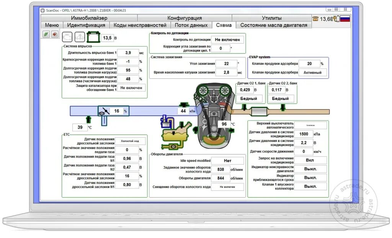The width and height of the screenshot is (392, 238).
Task: Click the manifold pressure sensor above 44 kPa
Action: click(x=183, y=104)
